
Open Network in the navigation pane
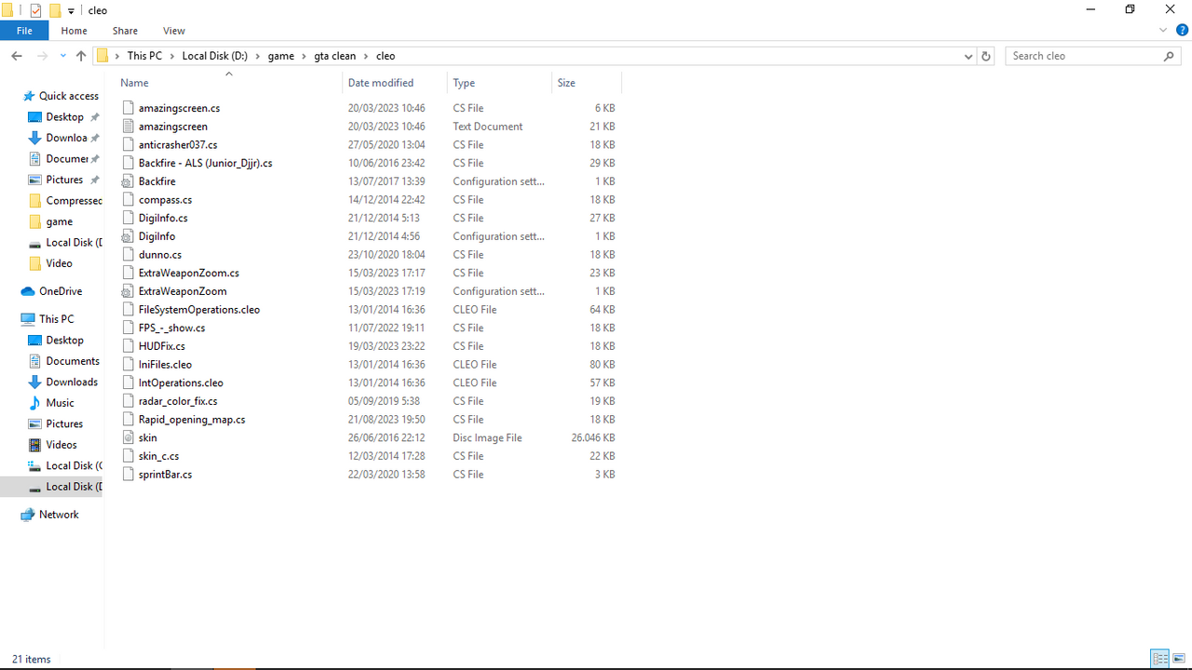point(59,515)
